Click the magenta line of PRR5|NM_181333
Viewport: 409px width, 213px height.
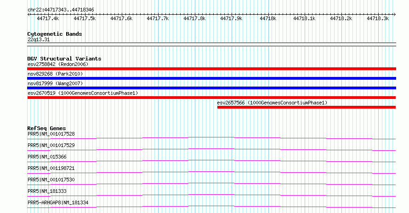point(211,195)
